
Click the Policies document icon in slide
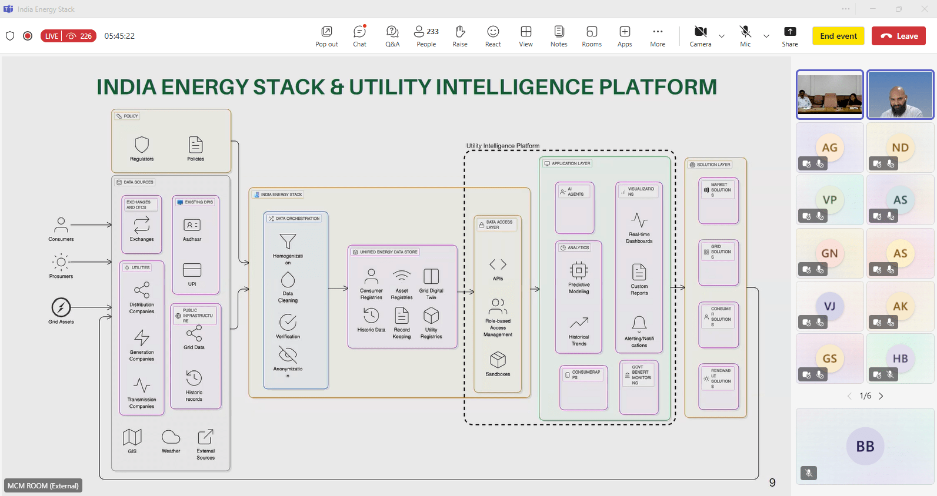195,145
